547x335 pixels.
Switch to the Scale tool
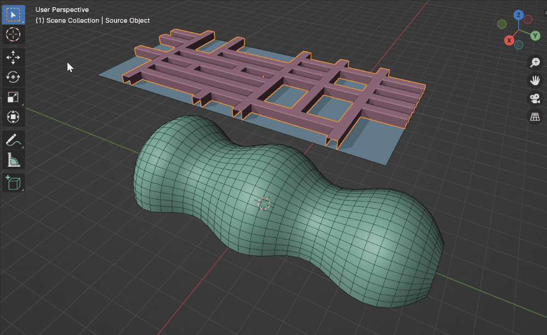point(13,97)
